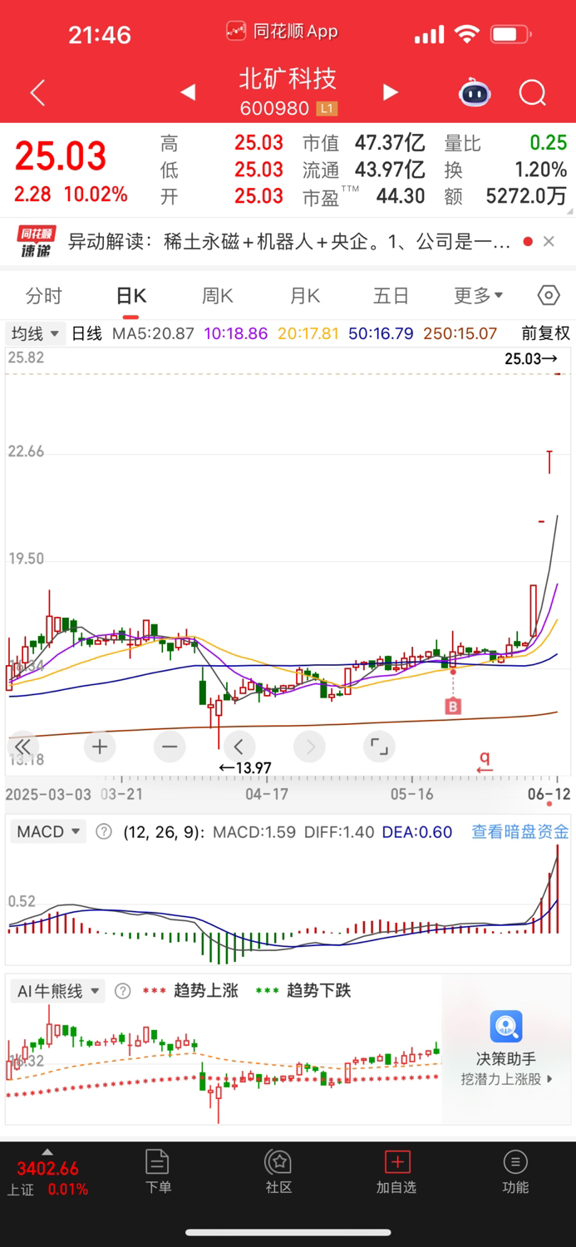576x1247 pixels.
Task: Tap the red q marker on chart
Action: pyautogui.click(x=485, y=760)
